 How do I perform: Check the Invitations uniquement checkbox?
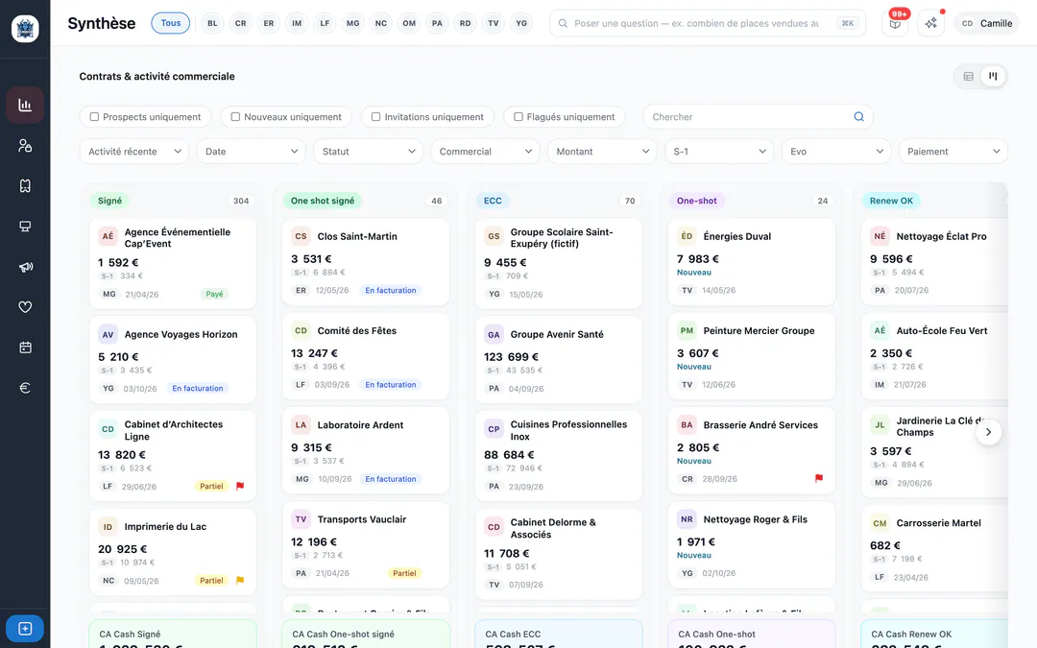tap(375, 117)
